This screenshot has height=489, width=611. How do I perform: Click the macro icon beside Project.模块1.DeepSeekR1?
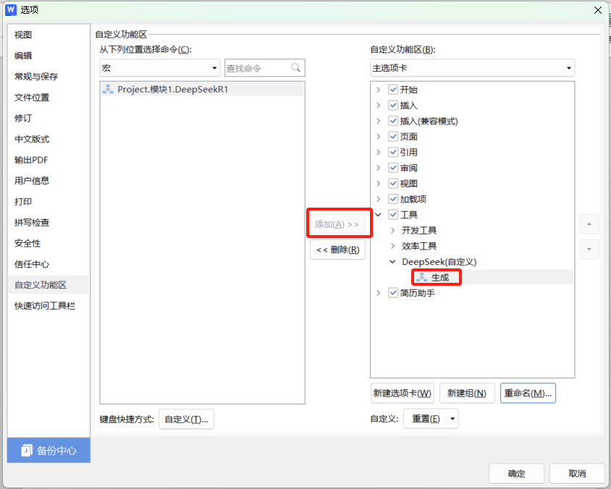(x=108, y=90)
